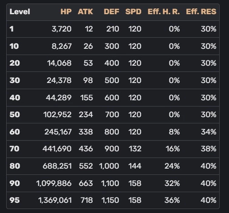Click the SPD value 144
The width and height of the screenshot is (229, 213).
(135, 166)
